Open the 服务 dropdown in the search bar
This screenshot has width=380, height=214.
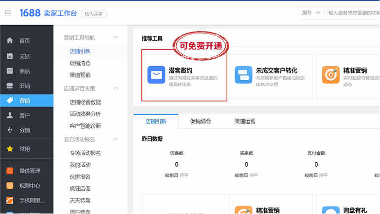click(x=311, y=13)
